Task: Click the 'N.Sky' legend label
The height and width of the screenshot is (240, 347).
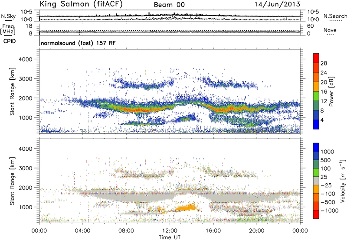Action: pos(8,16)
